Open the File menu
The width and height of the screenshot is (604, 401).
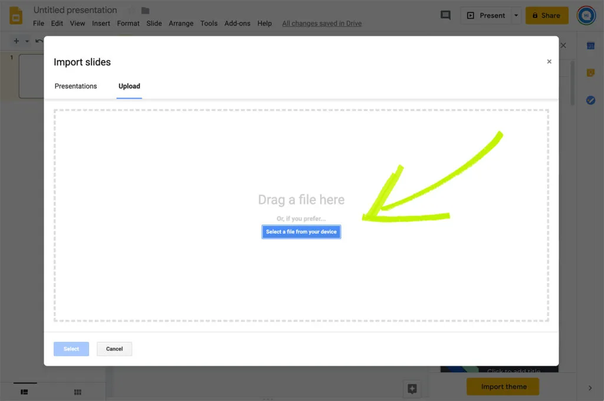pyautogui.click(x=38, y=24)
